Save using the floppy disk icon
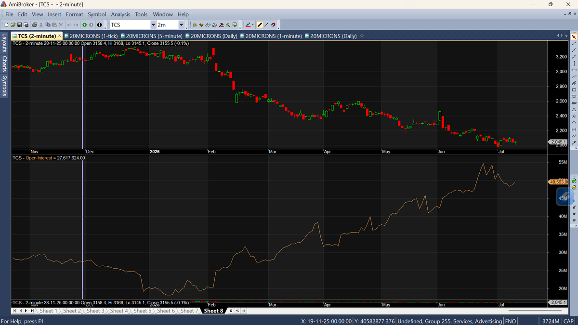This screenshot has width=578, height=325. coord(19,25)
